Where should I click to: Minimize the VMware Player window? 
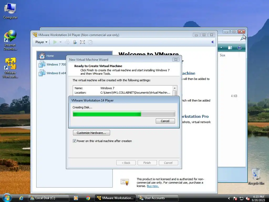196,35
